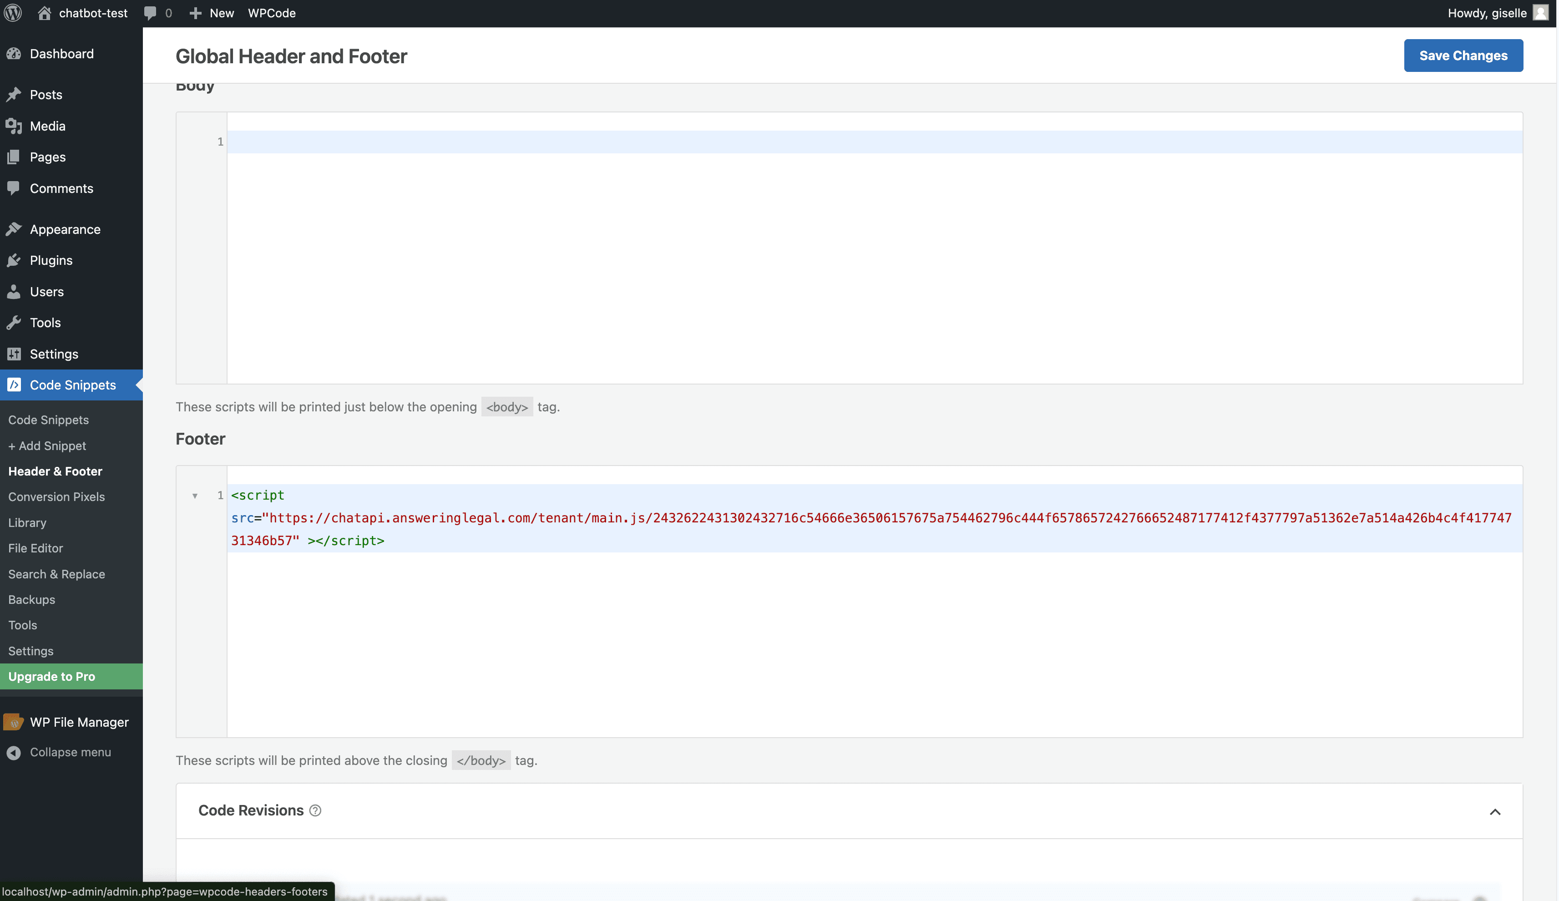Open the Appearance menu
This screenshot has width=1559, height=901.
coord(65,230)
